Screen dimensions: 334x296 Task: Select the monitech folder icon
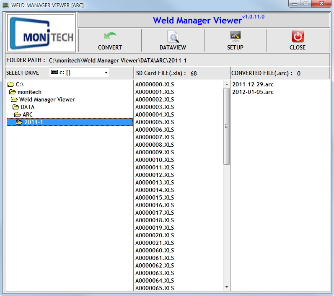point(12,92)
